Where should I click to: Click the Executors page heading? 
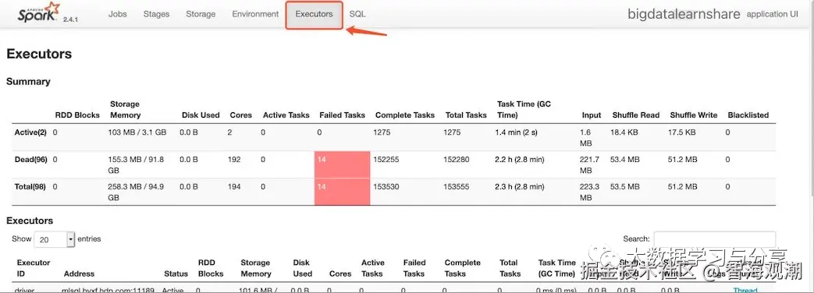[x=39, y=54]
